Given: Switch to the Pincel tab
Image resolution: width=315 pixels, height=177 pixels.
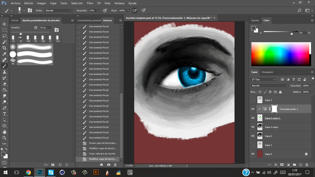Looking at the screenshot, I should [x=15, y=20].
